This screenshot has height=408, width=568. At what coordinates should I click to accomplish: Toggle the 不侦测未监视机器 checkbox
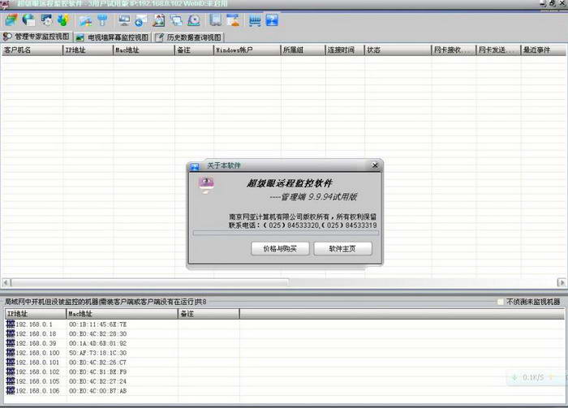point(501,302)
